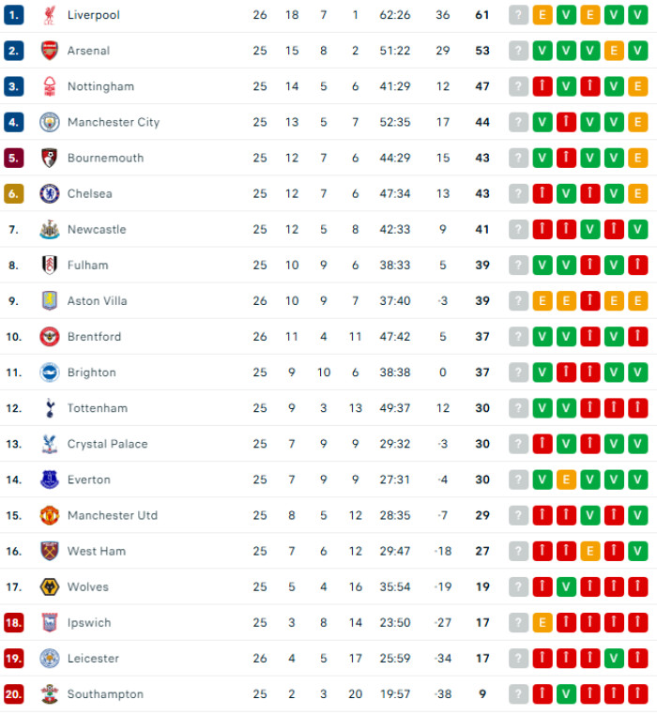Screen dimensions: 657x715
Task: Click the Chelsea club crest
Action: point(49,193)
